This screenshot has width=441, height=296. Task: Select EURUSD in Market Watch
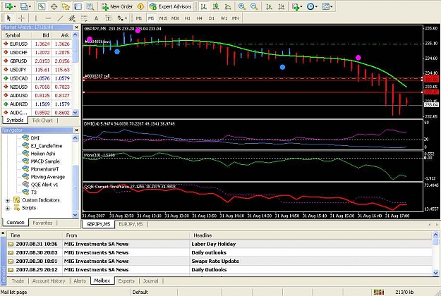(37, 44)
